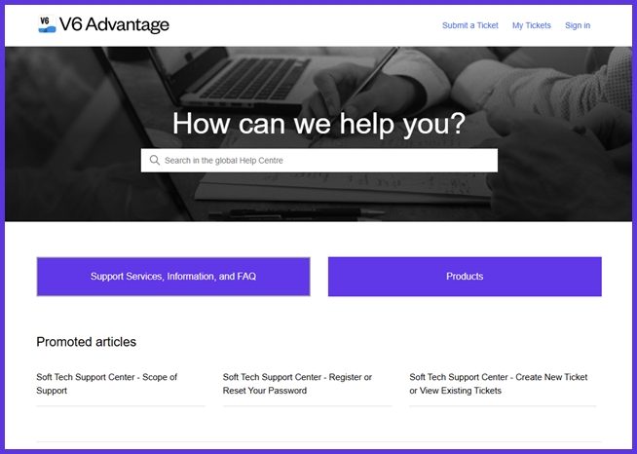Go to My Tickets
Screen dimensions: 637x454
[532, 25]
